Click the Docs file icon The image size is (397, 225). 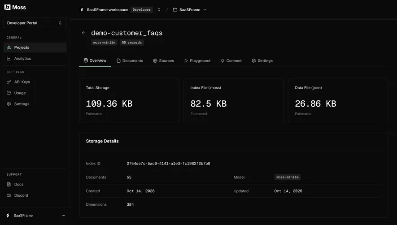tap(9, 185)
